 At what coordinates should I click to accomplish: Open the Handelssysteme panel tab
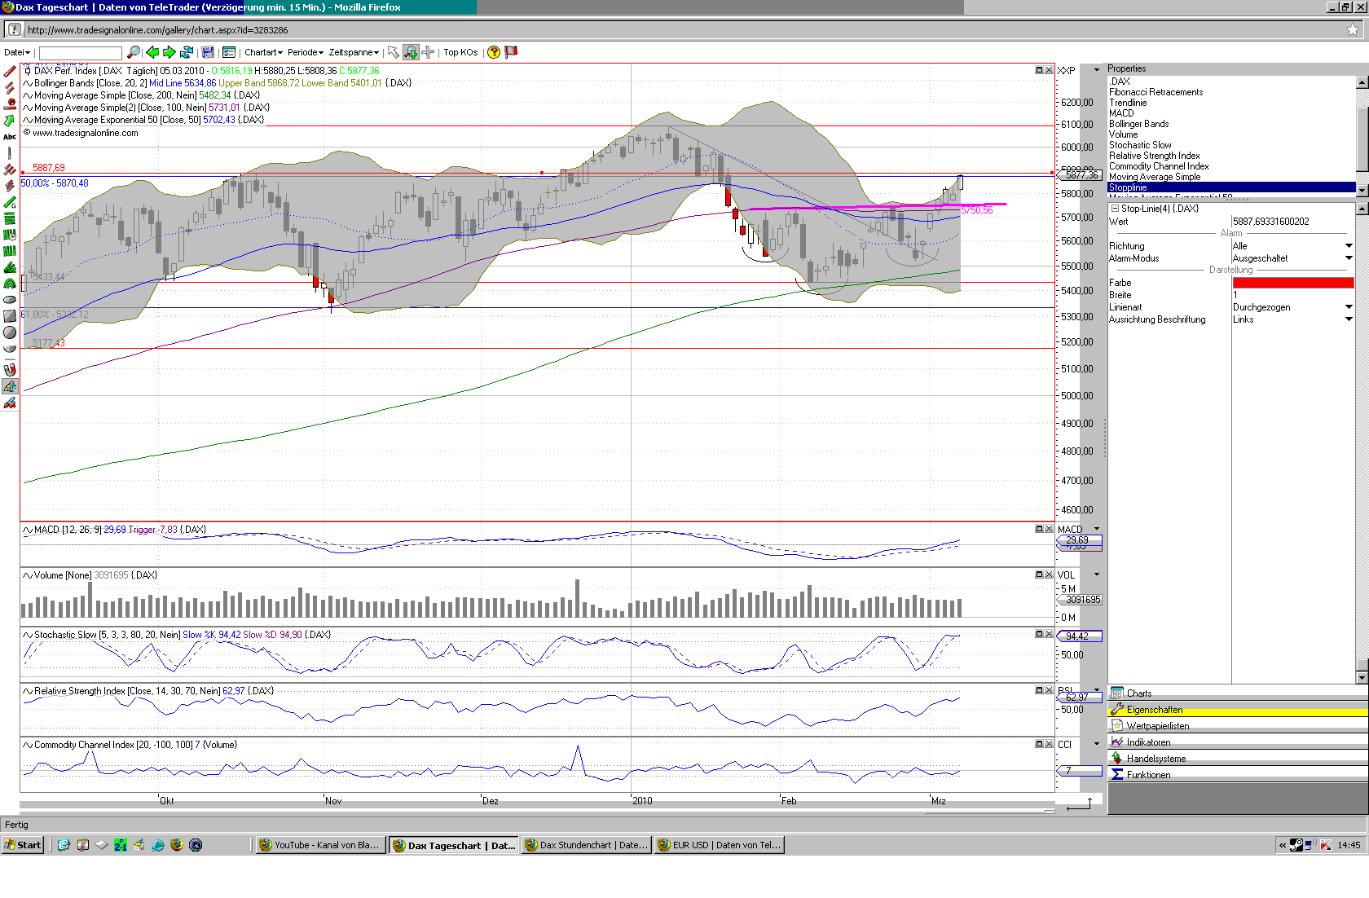coord(1238,759)
